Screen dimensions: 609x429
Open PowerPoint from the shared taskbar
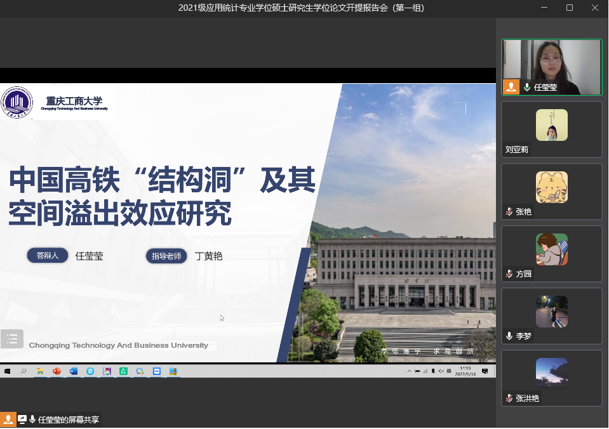pyautogui.click(x=57, y=371)
